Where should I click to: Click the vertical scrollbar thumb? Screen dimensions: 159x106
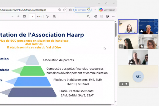pyautogui.click(x=116, y=30)
